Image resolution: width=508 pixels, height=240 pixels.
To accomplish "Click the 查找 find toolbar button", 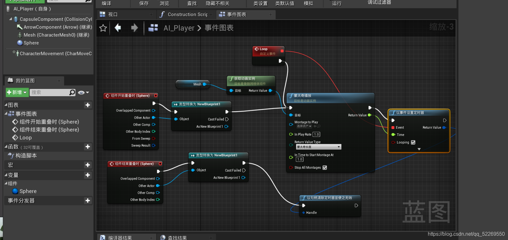I will tap(192, 3).
